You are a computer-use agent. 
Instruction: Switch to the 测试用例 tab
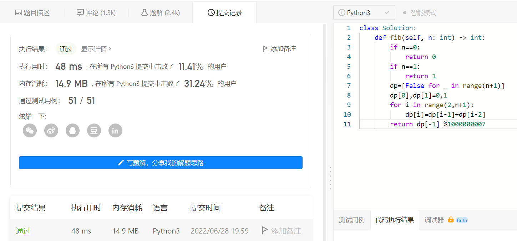(352, 220)
